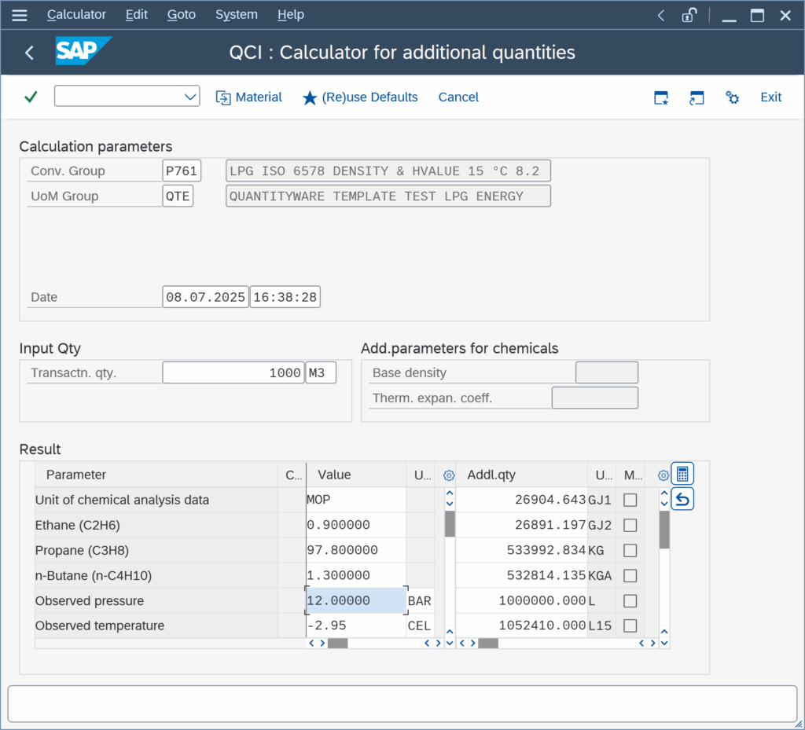
Task: Open the Help menu
Action: pos(291,14)
